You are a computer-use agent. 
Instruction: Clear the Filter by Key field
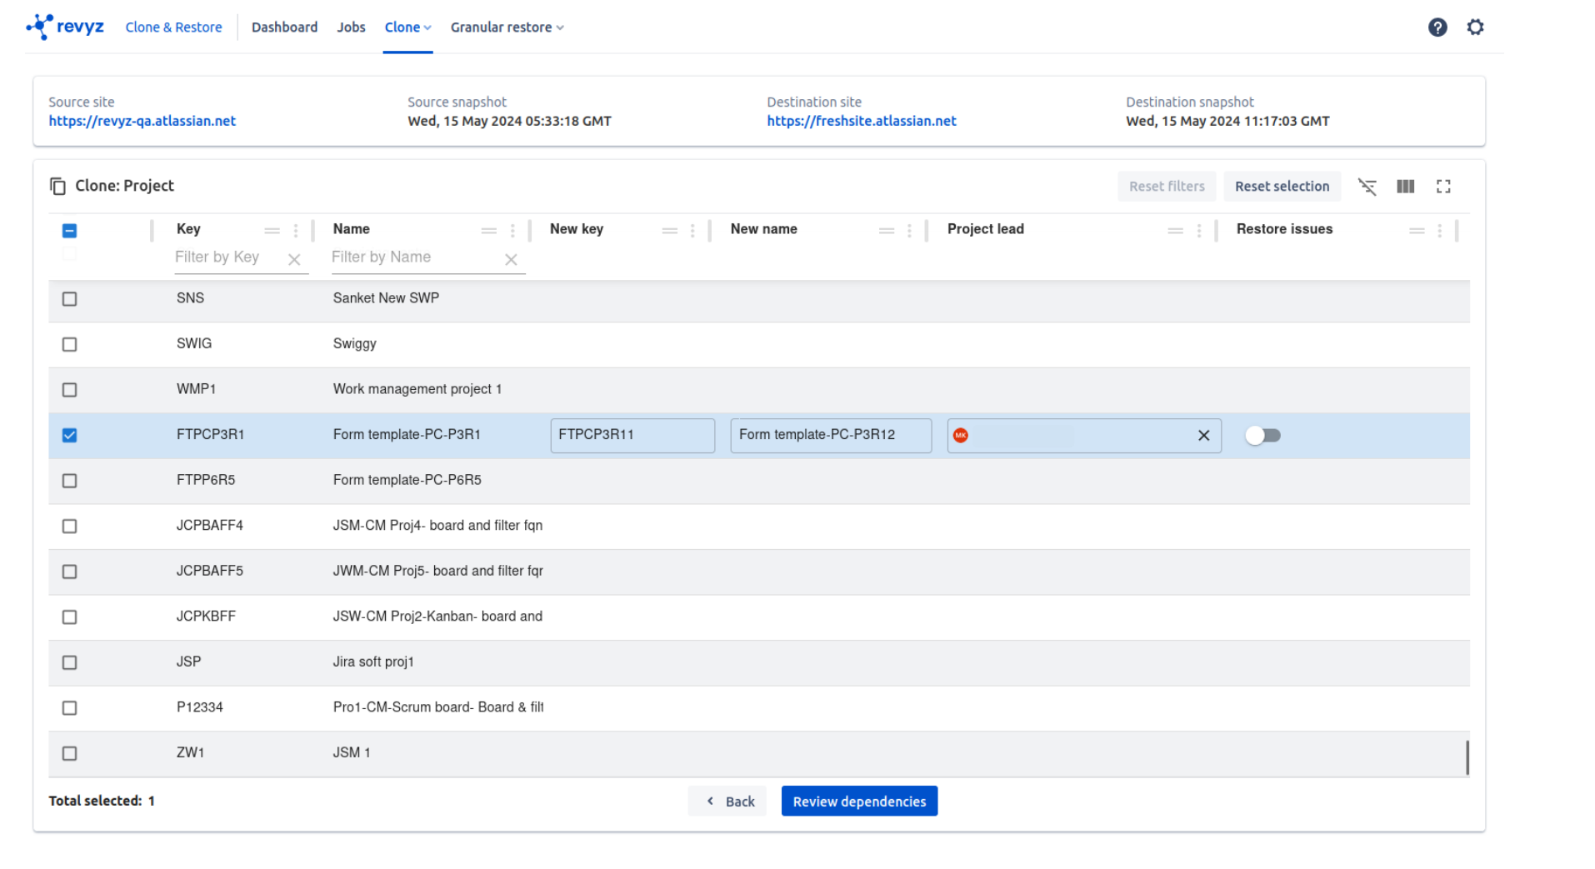pyautogui.click(x=294, y=260)
